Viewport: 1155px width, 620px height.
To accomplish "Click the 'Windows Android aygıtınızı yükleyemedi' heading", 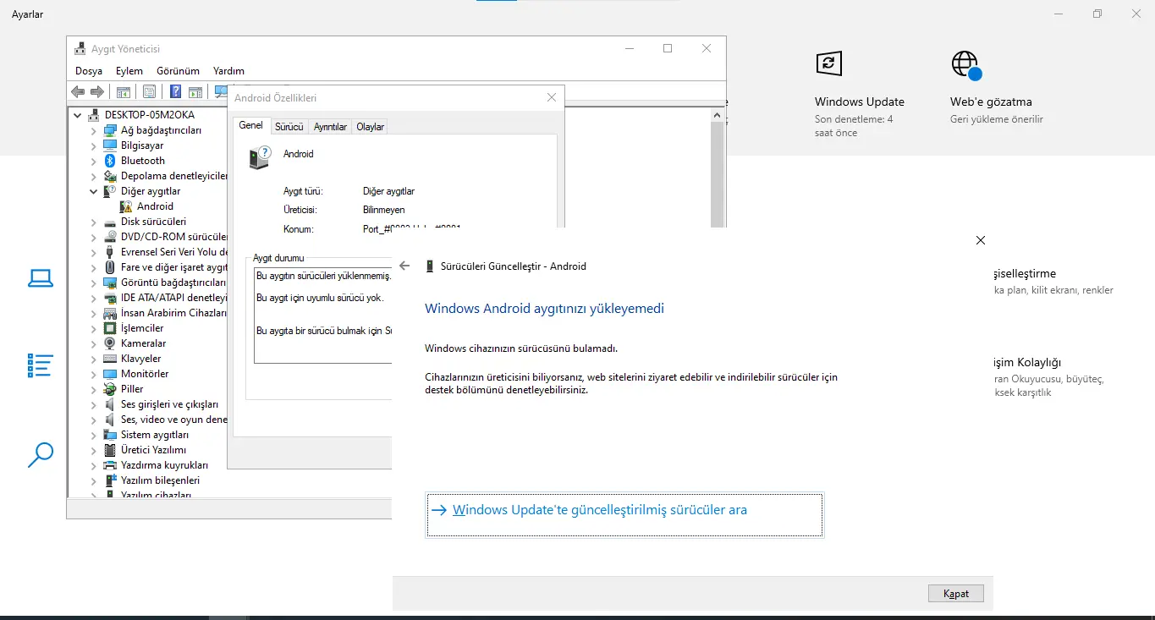I will click(544, 309).
